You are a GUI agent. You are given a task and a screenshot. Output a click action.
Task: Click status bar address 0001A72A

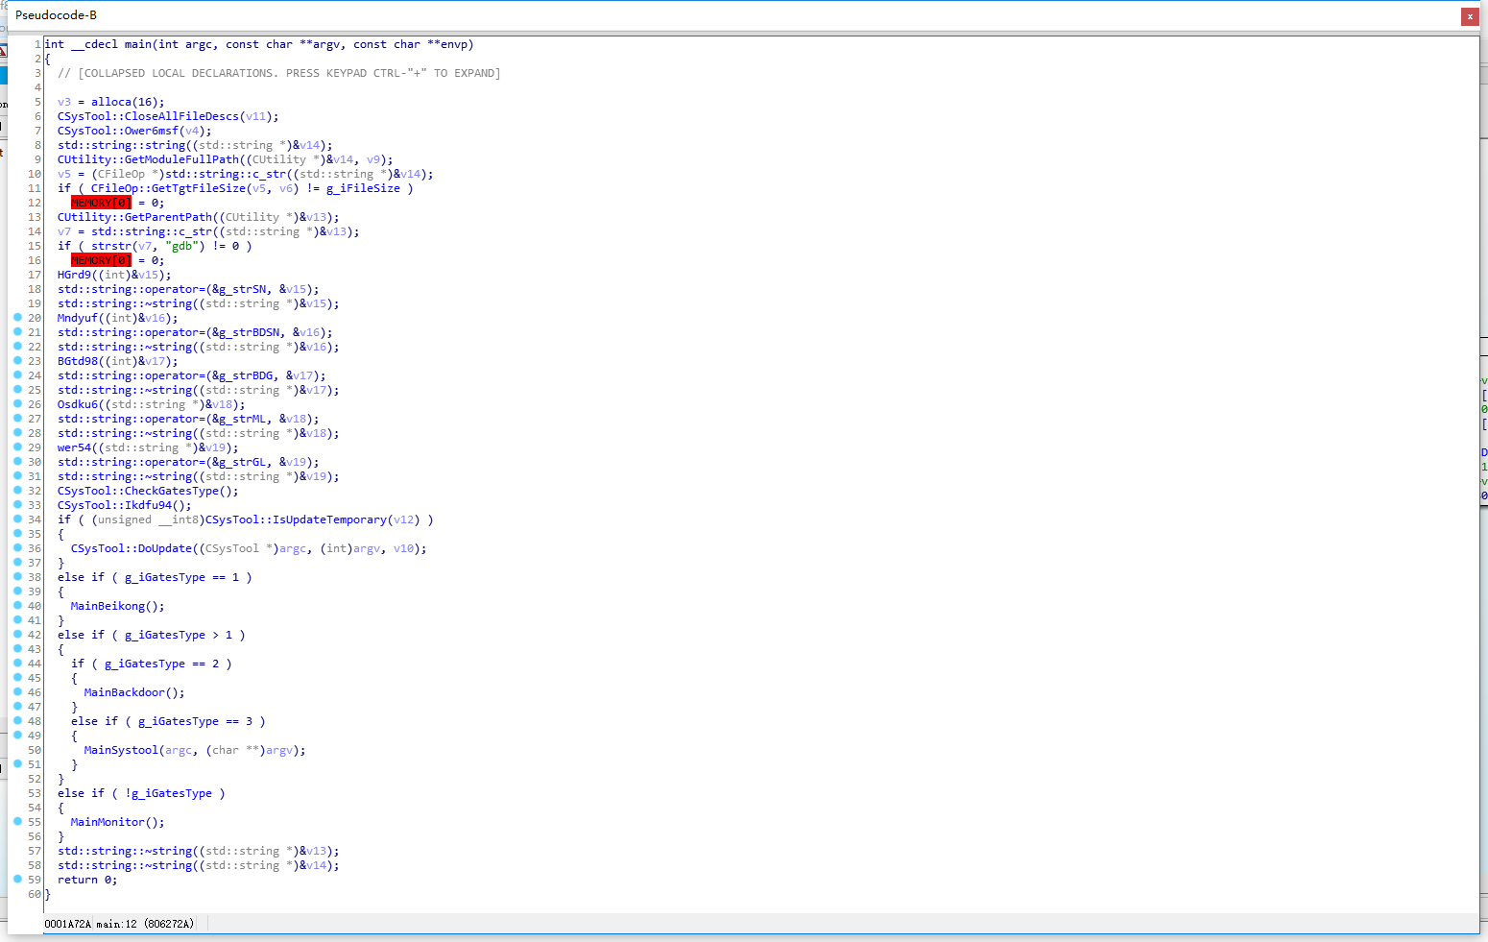(x=67, y=924)
